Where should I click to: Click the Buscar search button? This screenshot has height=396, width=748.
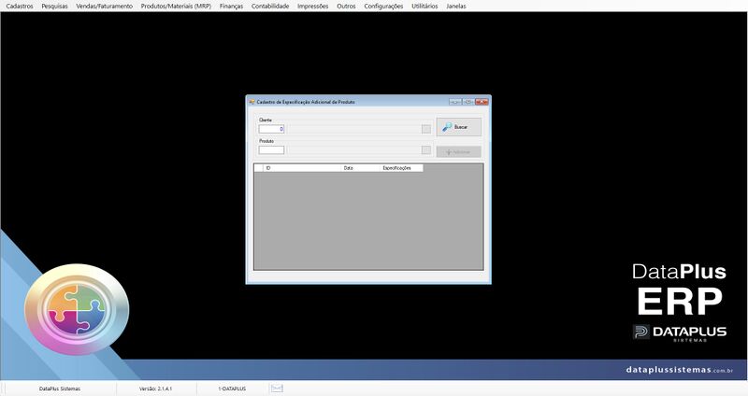point(458,127)
